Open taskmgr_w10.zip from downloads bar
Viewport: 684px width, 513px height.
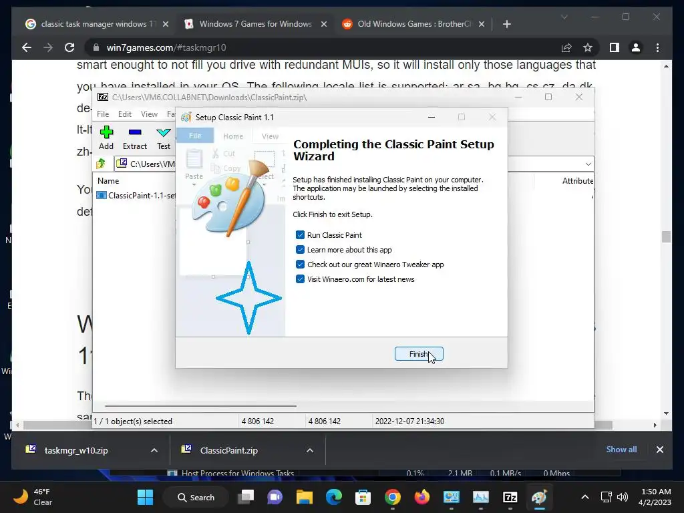(76, 450)
